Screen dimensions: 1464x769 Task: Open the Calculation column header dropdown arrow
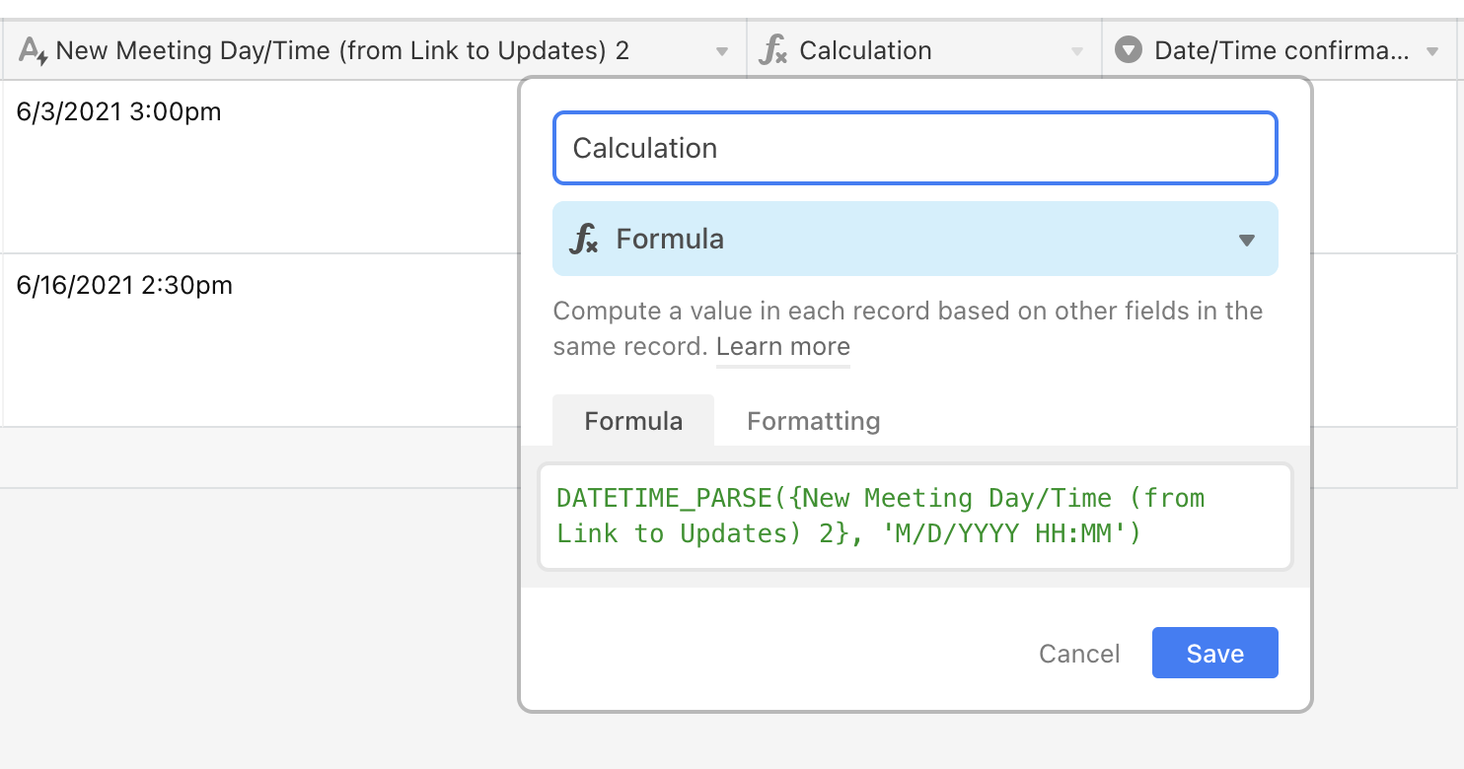click(1077, 51)
